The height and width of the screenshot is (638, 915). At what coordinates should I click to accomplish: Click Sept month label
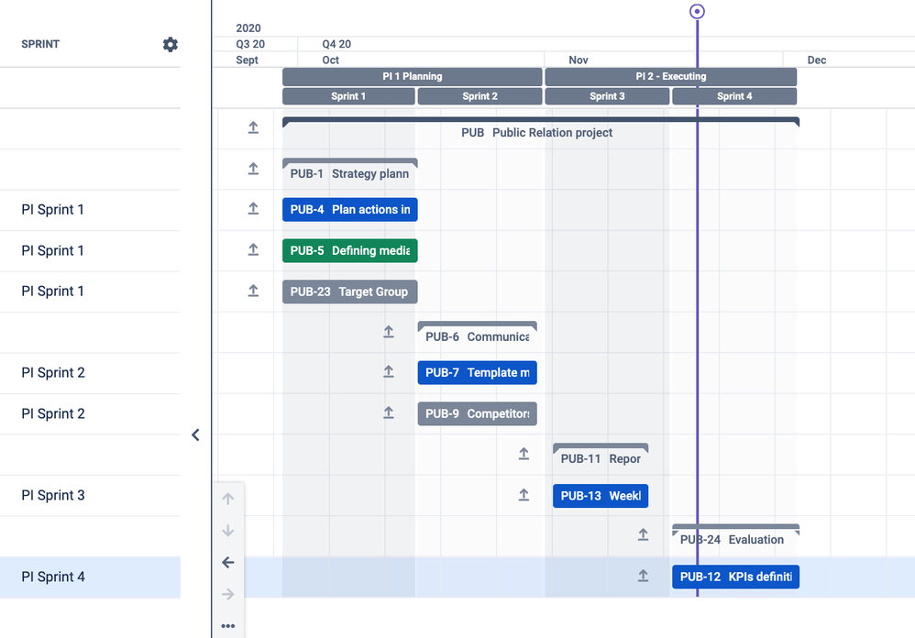[247, 60]
